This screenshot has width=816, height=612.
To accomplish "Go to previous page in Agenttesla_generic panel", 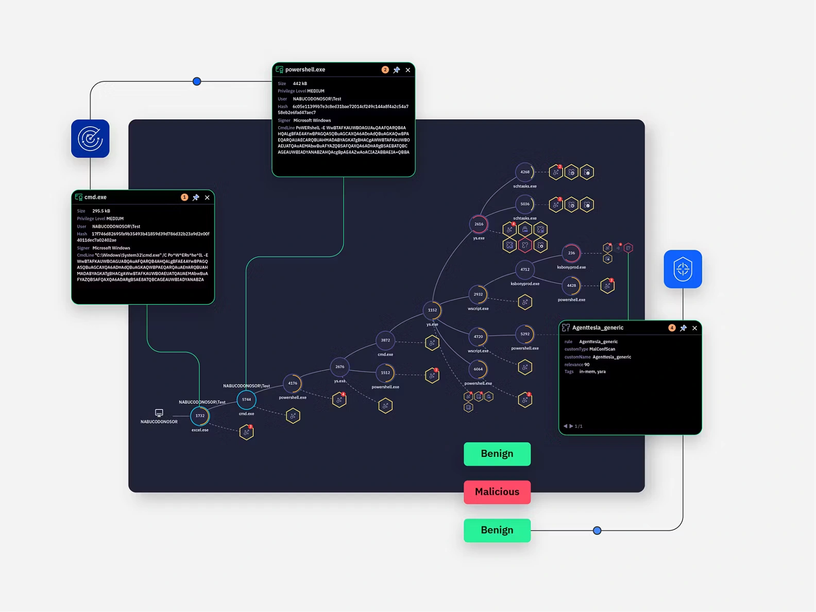I will tap(565, 426).
